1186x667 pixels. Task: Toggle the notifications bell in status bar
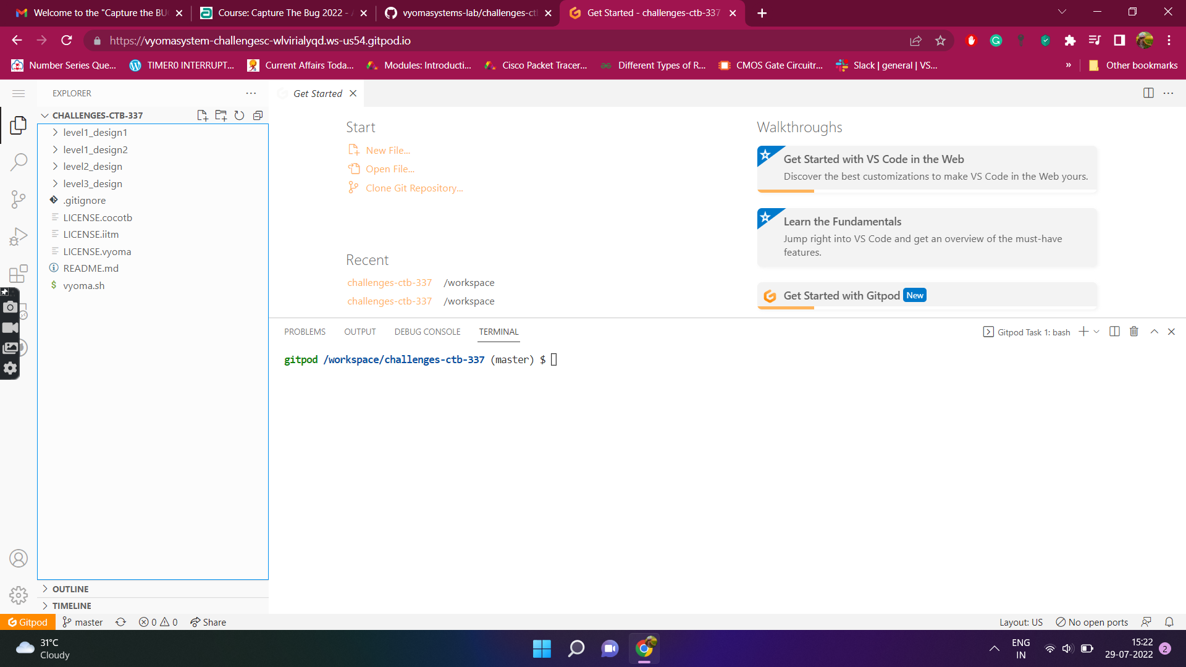pyautogui.click(x=1170, y=622)
